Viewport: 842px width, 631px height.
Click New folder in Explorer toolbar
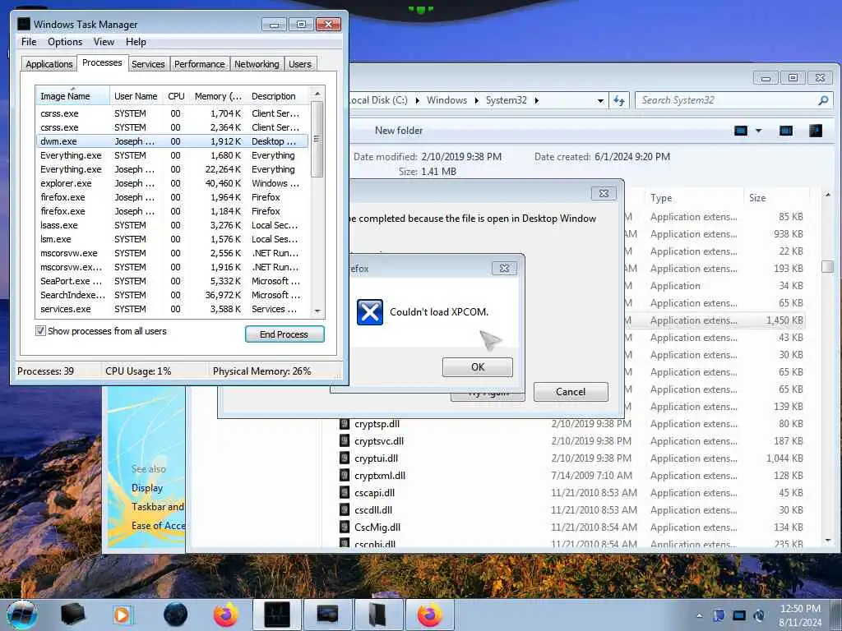(399, 131)
